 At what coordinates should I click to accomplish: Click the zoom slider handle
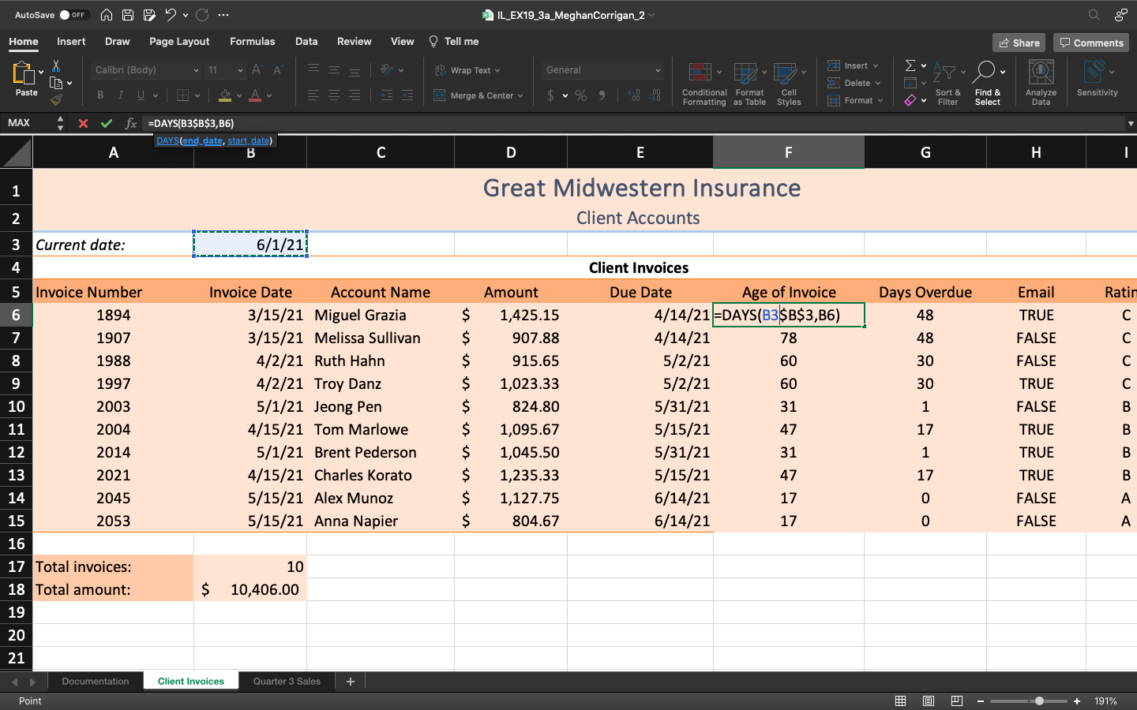pos(1039,701)
